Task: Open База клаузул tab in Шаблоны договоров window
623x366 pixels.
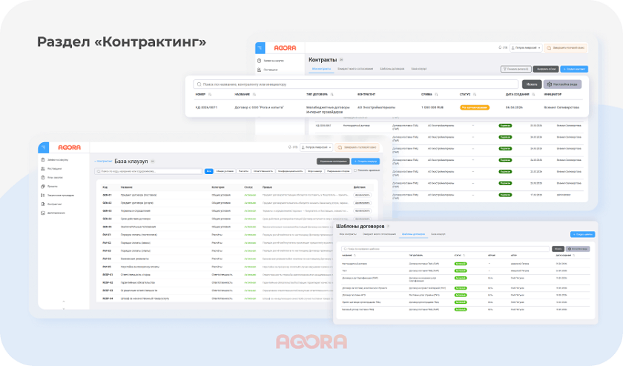Action: (438, 234)
